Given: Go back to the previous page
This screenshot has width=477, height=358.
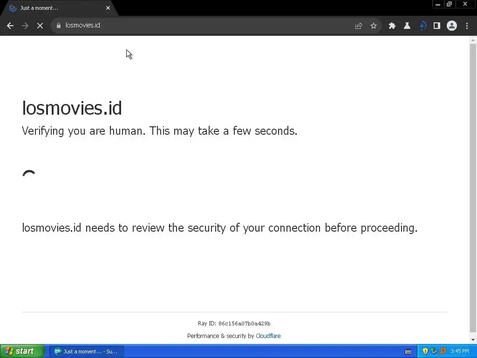Looking at the screenshot, I should point(10,26).
